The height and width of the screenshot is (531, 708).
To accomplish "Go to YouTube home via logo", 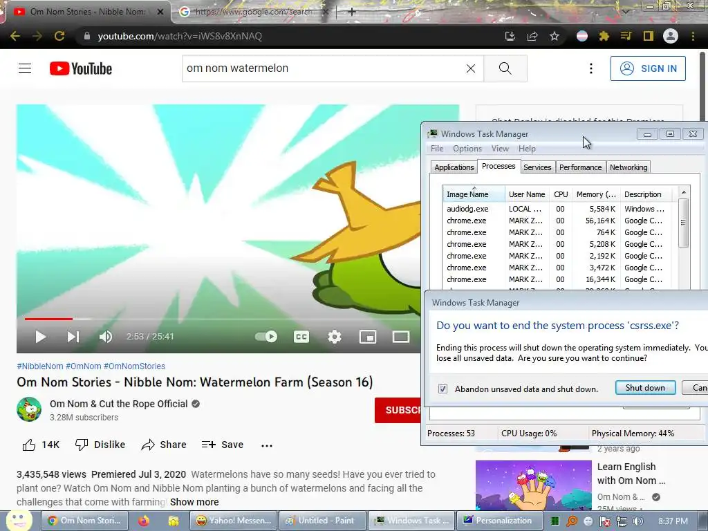I will click(81, 68).
